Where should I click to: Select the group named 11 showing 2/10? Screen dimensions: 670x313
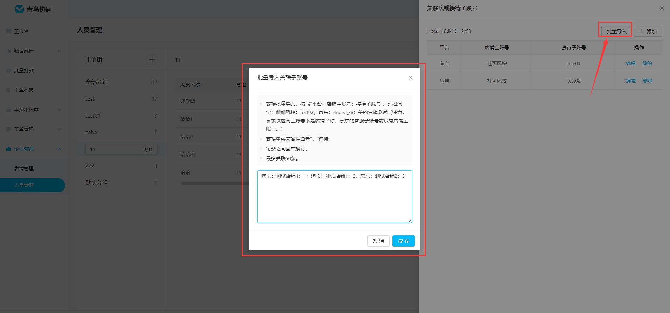(121, 149)
